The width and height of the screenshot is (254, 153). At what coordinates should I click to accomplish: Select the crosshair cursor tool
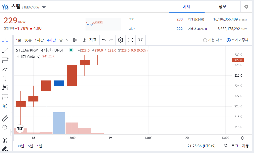pos(5,41)
